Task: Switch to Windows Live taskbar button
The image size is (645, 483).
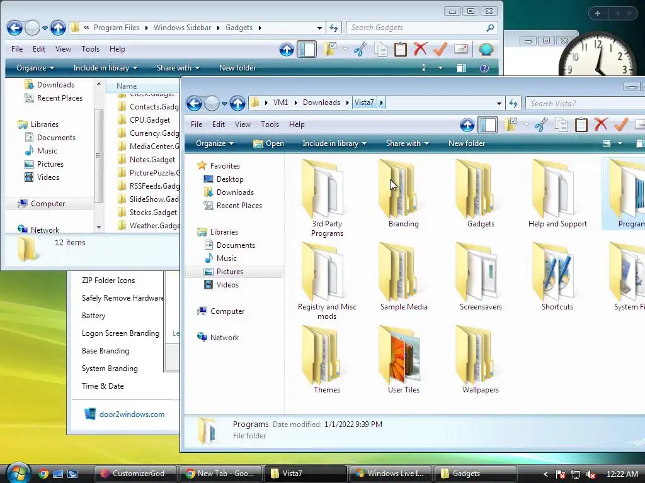Action: pyautogui.click(x=391, y=474)
